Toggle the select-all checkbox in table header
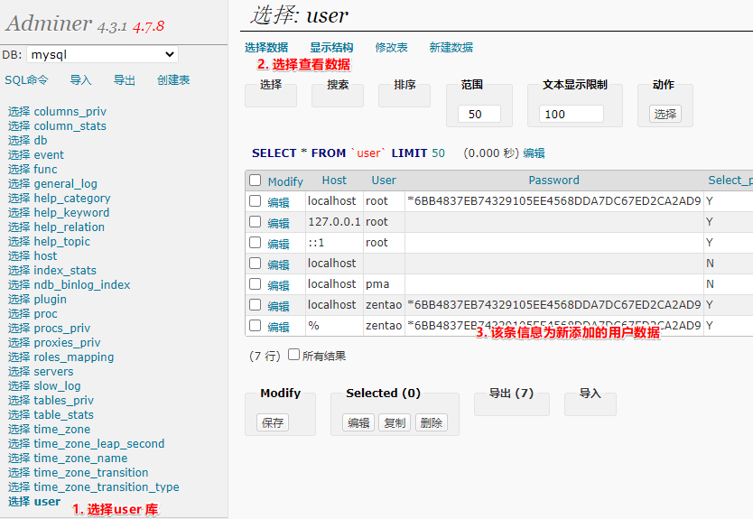 pos(255,180)
